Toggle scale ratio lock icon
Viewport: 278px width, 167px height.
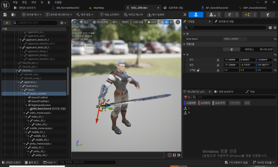tap(198, 70)
